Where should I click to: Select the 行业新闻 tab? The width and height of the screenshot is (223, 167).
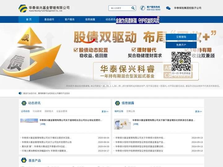37,111
